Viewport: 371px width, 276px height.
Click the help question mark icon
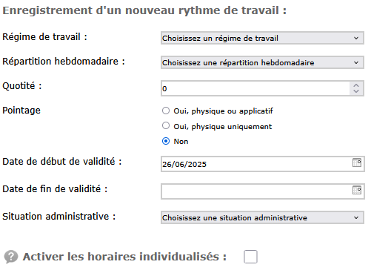coord(11,257)
